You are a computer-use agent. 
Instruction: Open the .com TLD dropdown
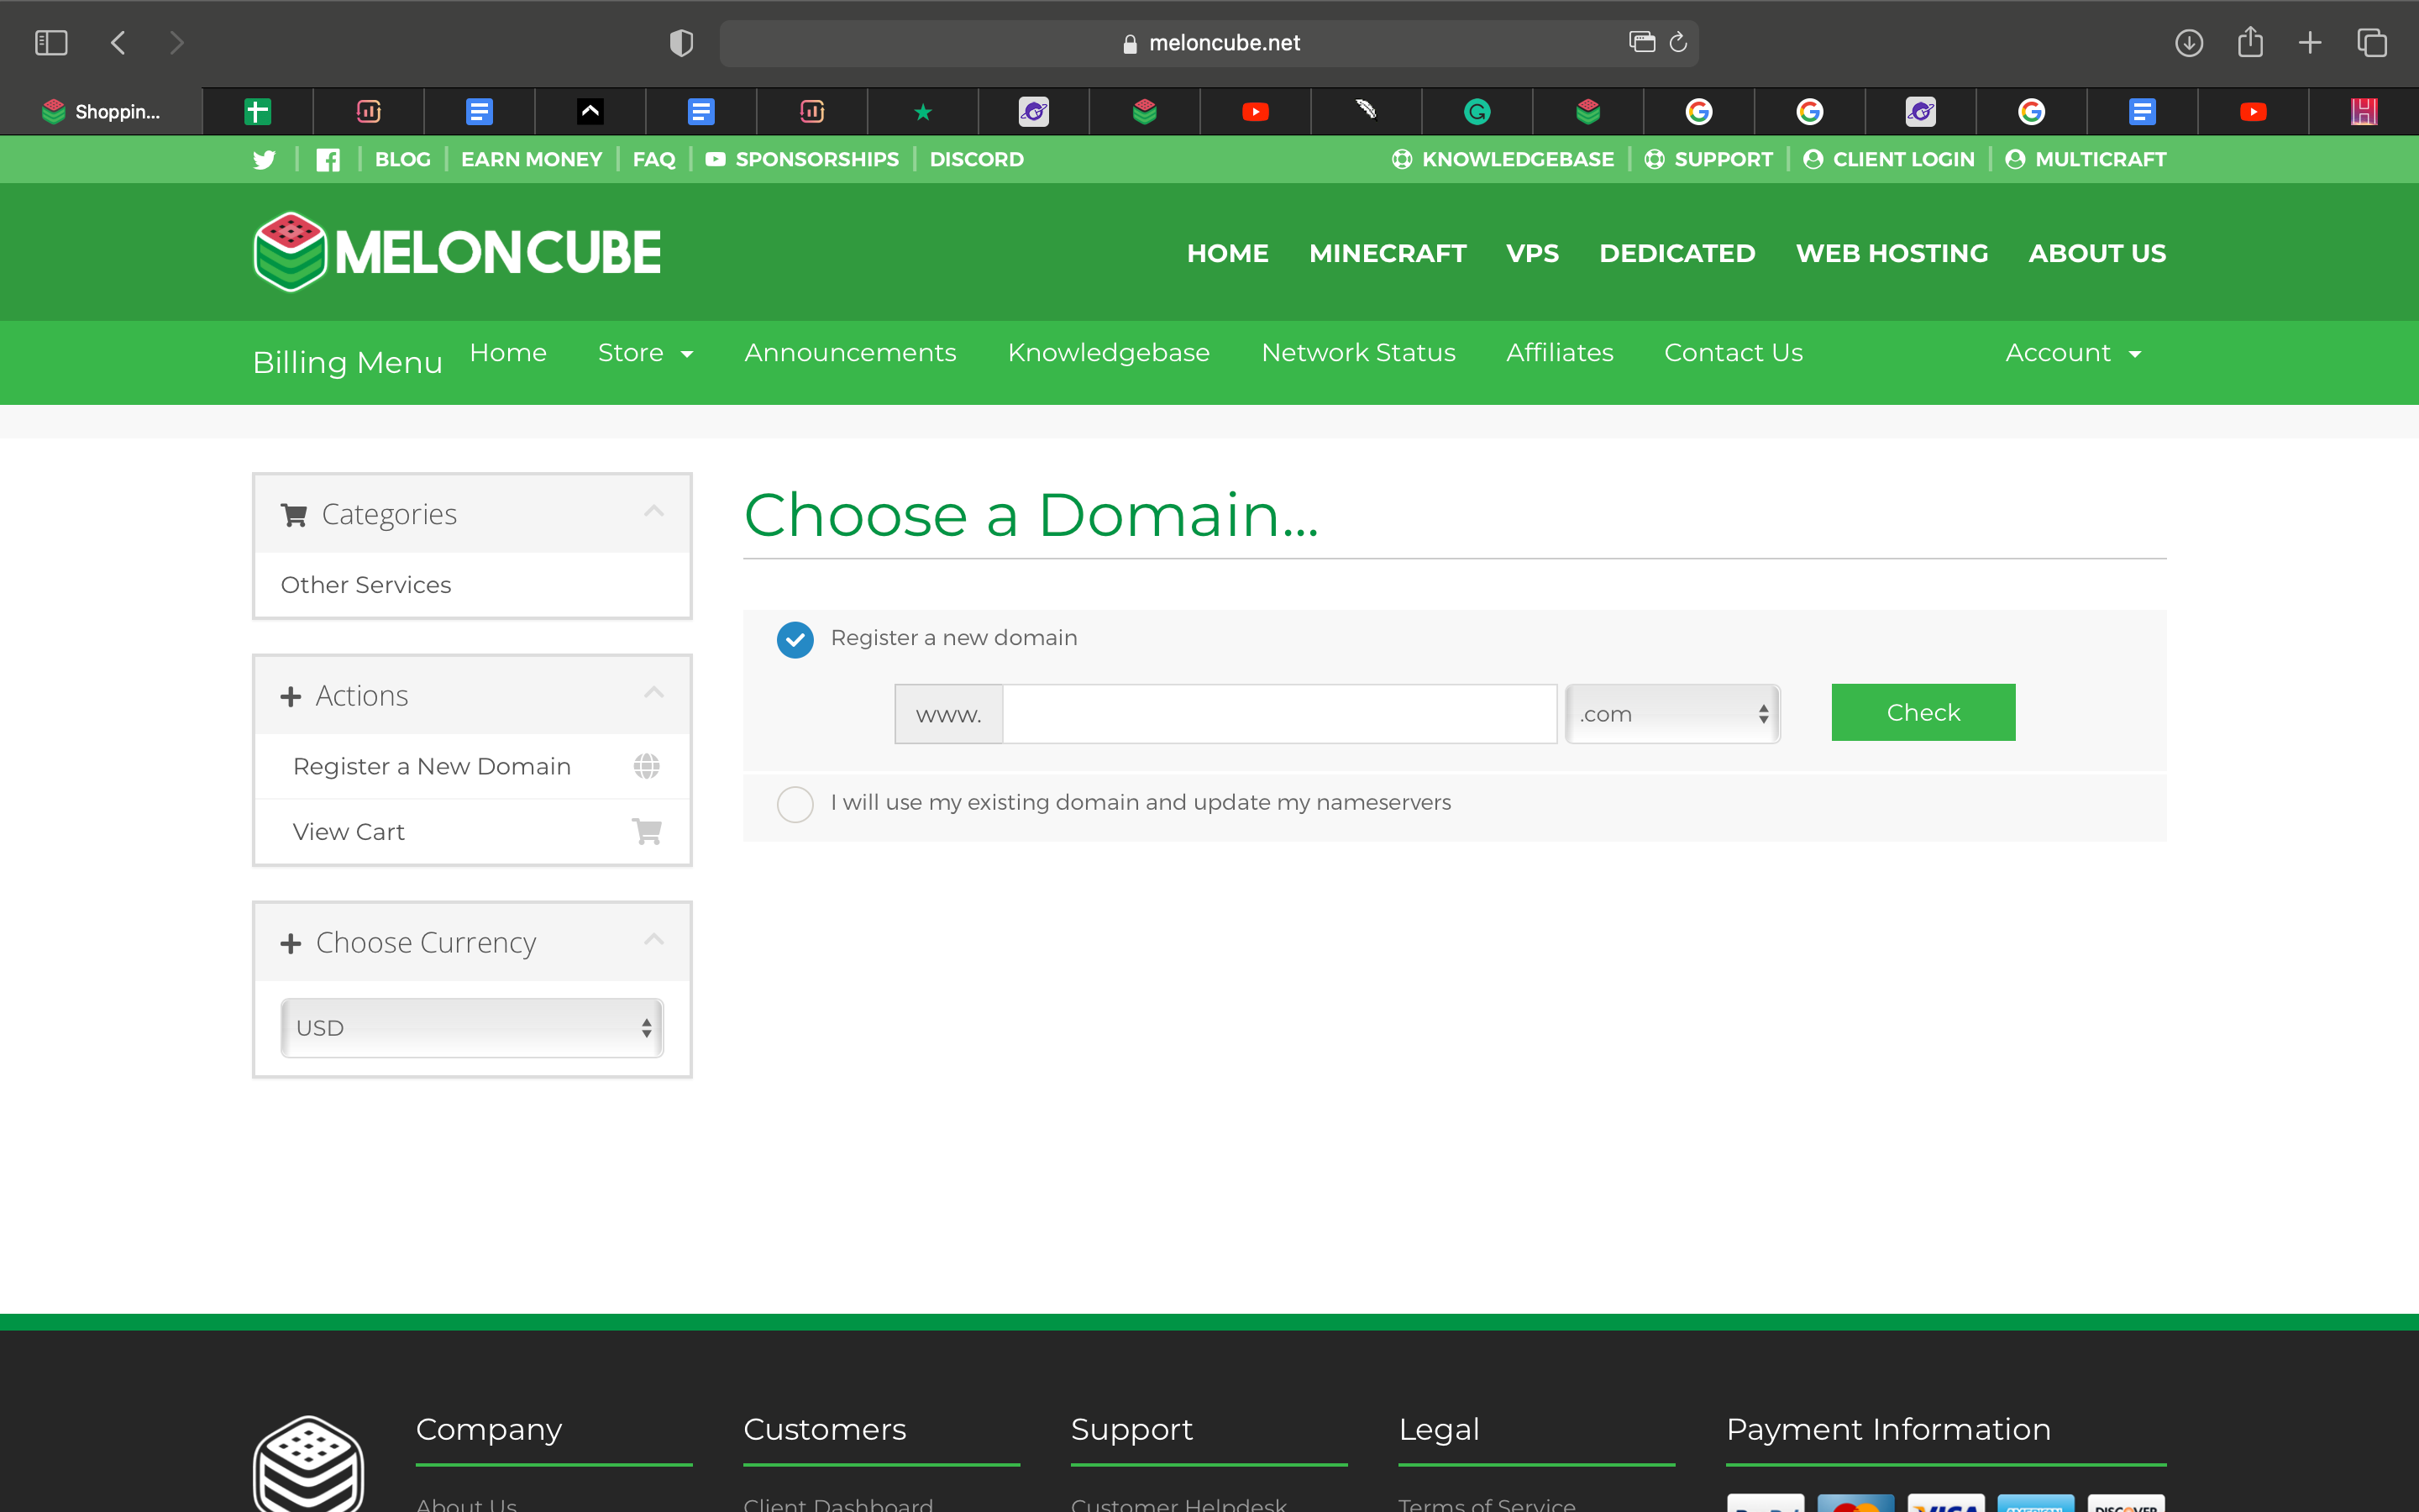click(x=1672, y=714)
